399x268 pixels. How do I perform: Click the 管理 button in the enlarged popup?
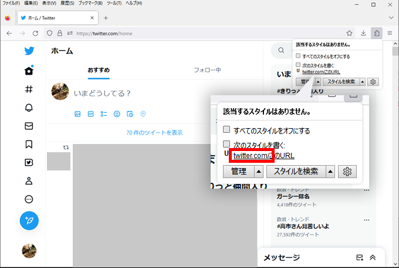tap(239, 172)
